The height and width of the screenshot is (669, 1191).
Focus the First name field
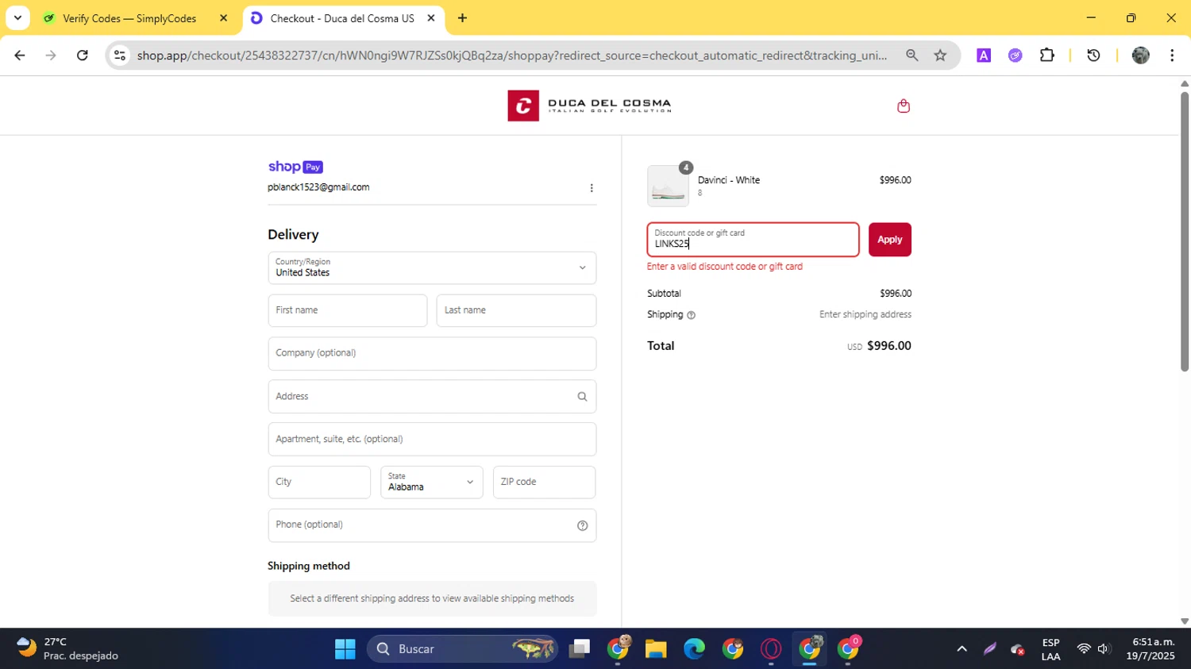tap(348, 311)
